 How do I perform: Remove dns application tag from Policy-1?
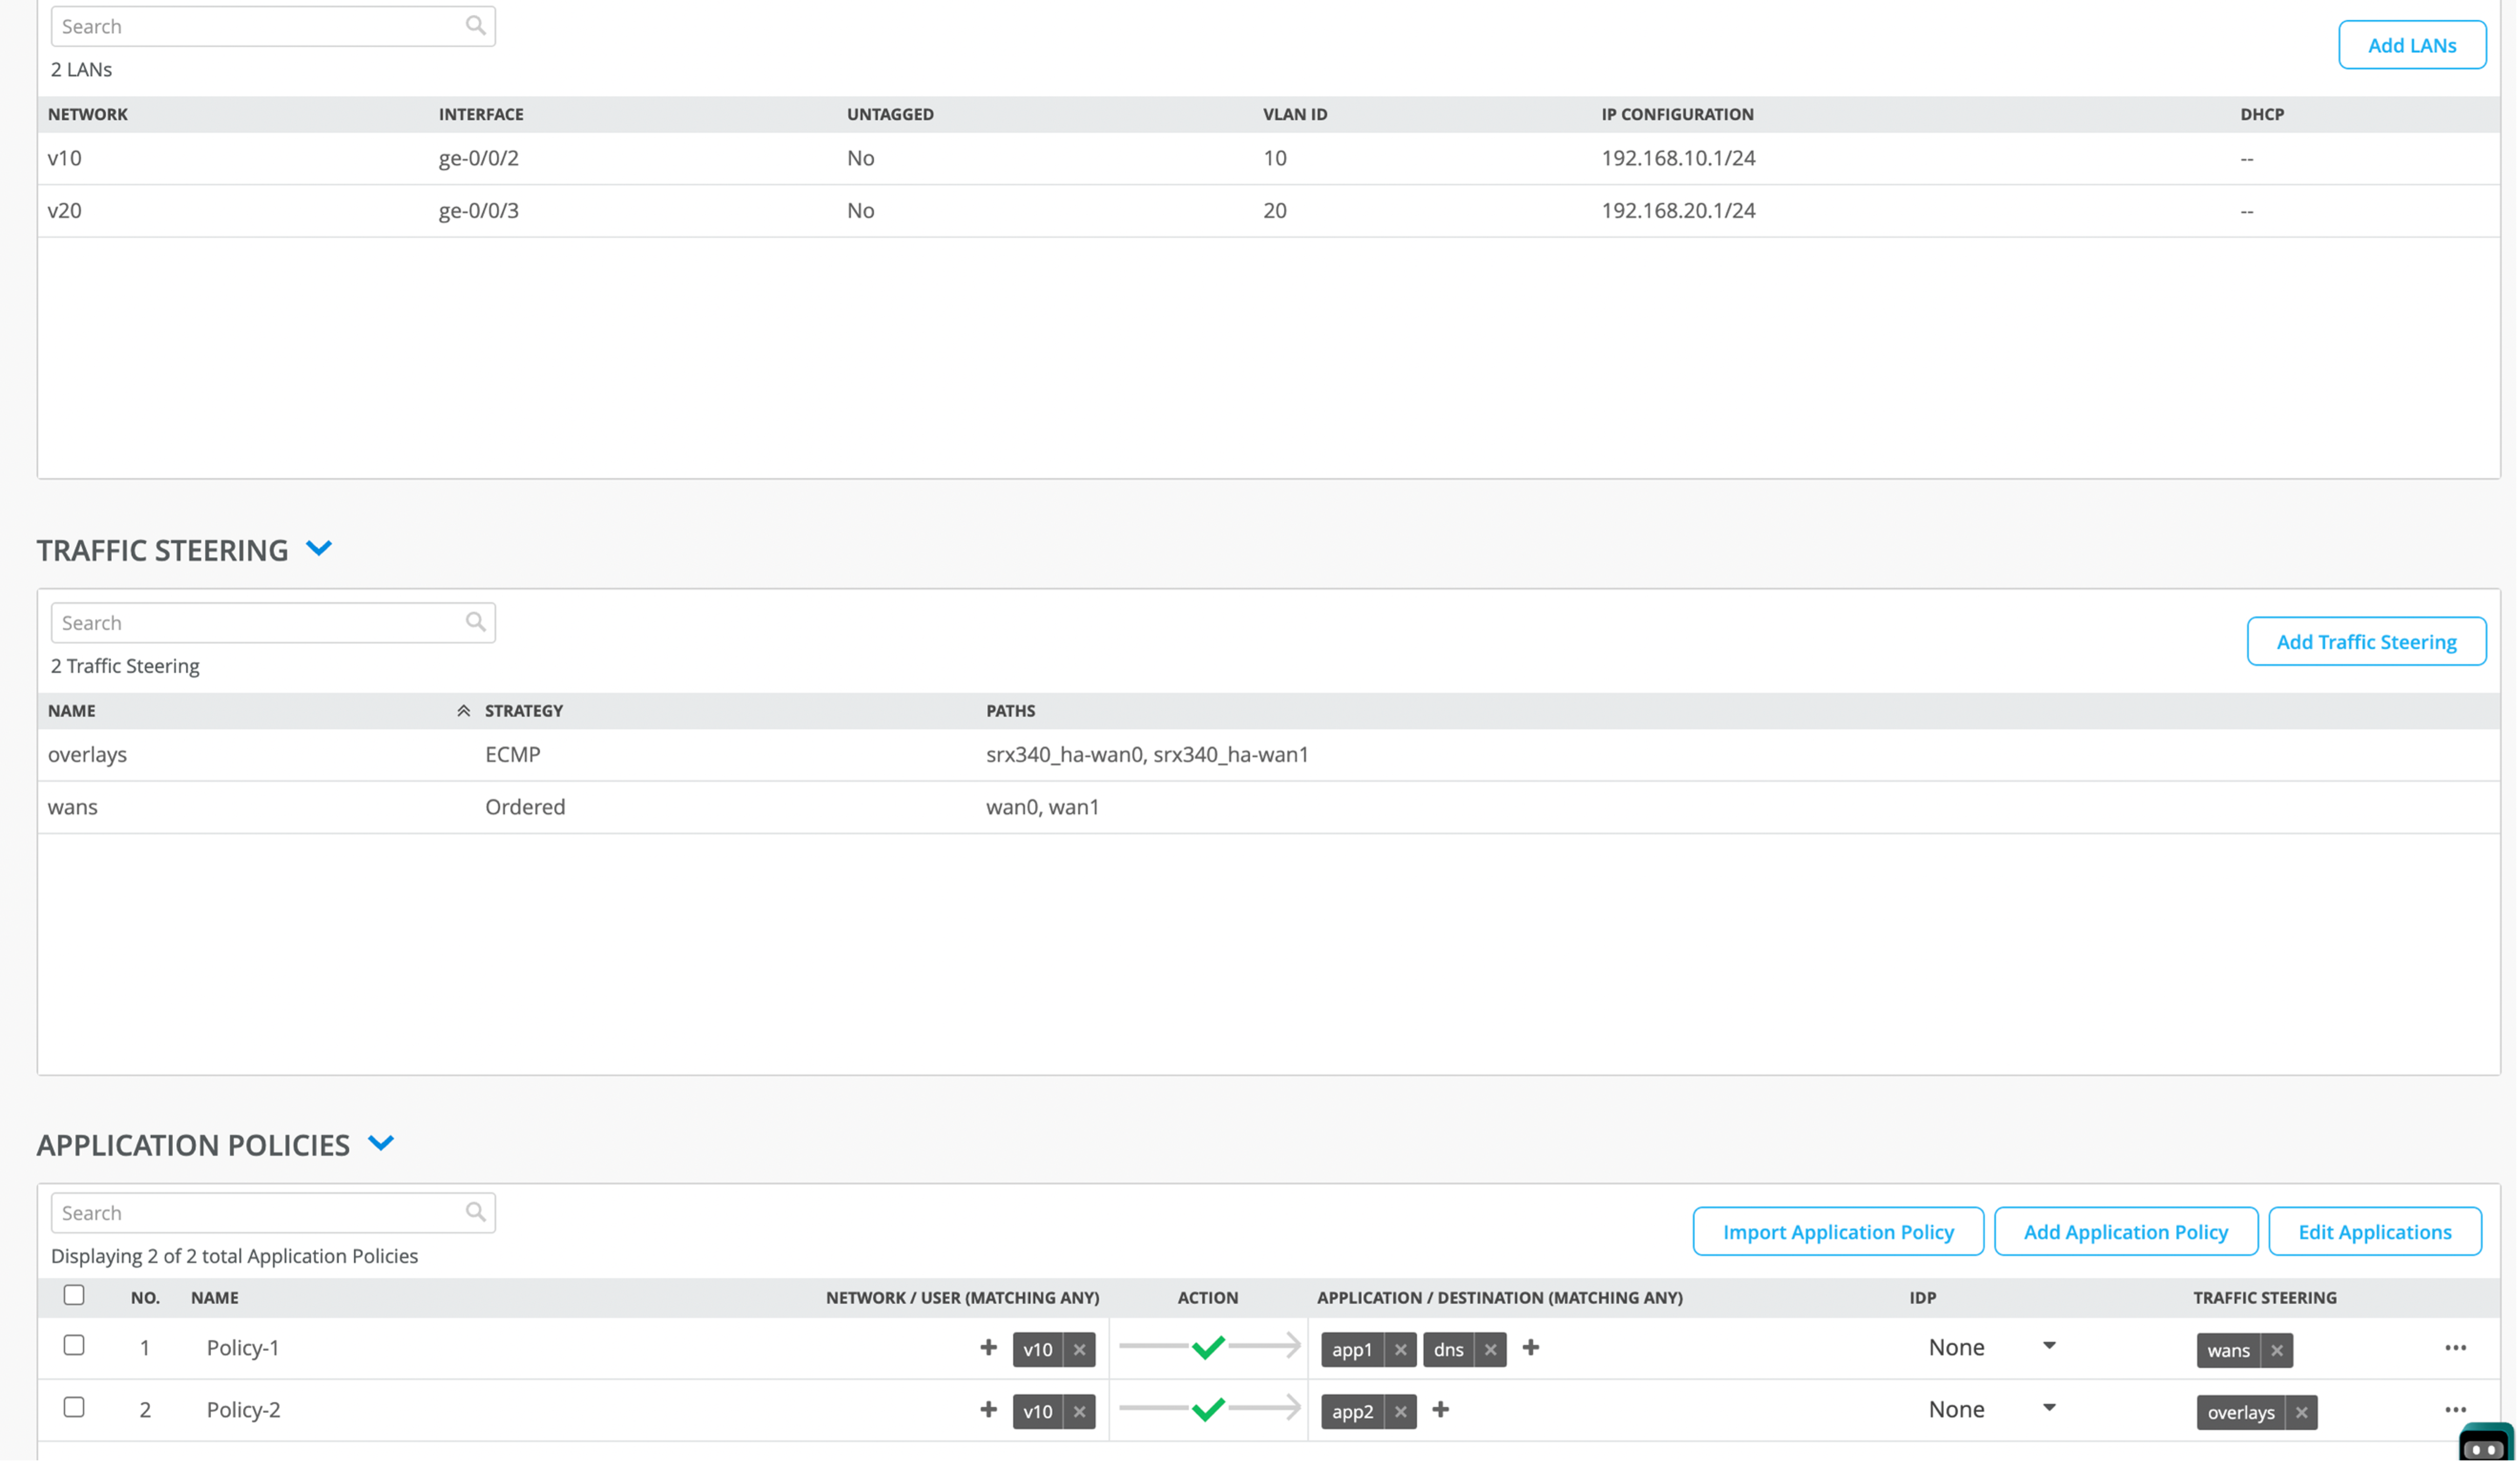click(x=1490, y=1349)
